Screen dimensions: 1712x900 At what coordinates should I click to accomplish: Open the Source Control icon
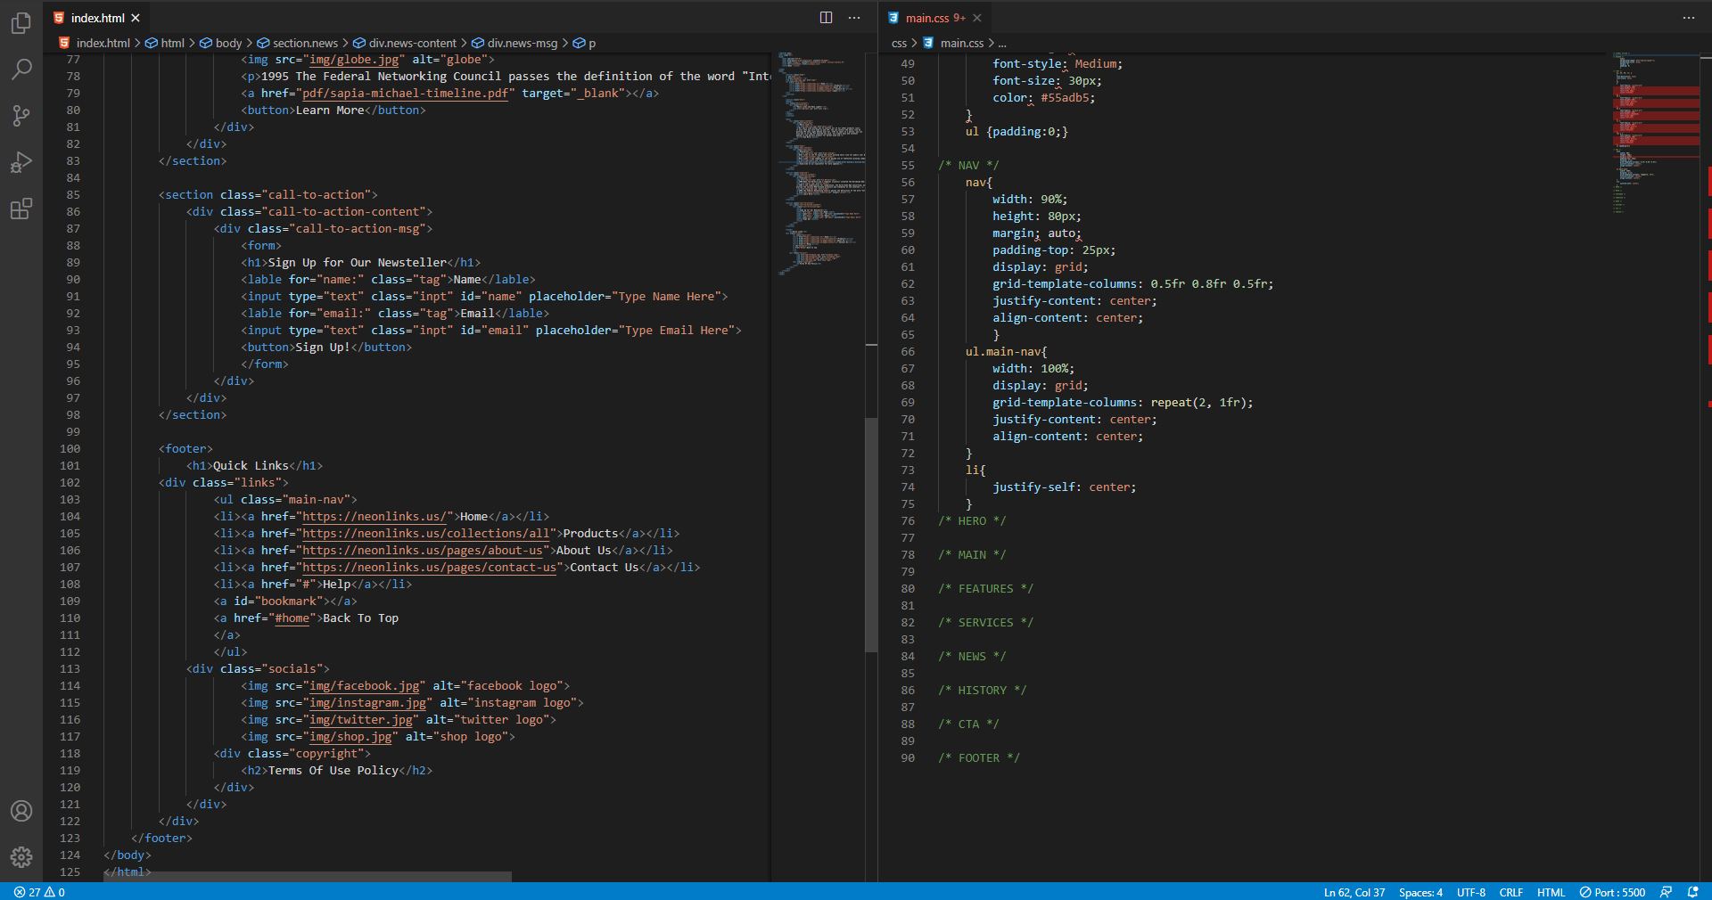(21, 116)
